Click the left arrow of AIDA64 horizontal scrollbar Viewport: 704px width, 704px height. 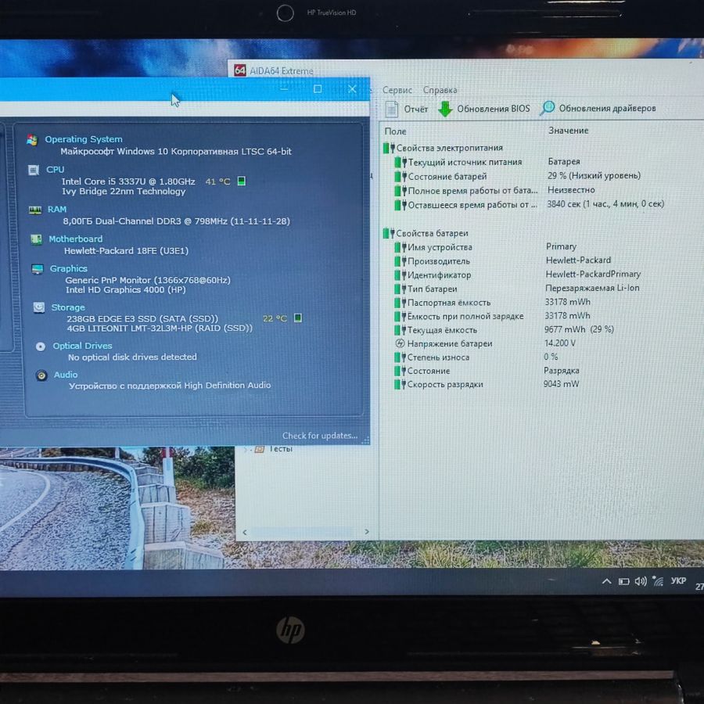click(x=245, y=532)
